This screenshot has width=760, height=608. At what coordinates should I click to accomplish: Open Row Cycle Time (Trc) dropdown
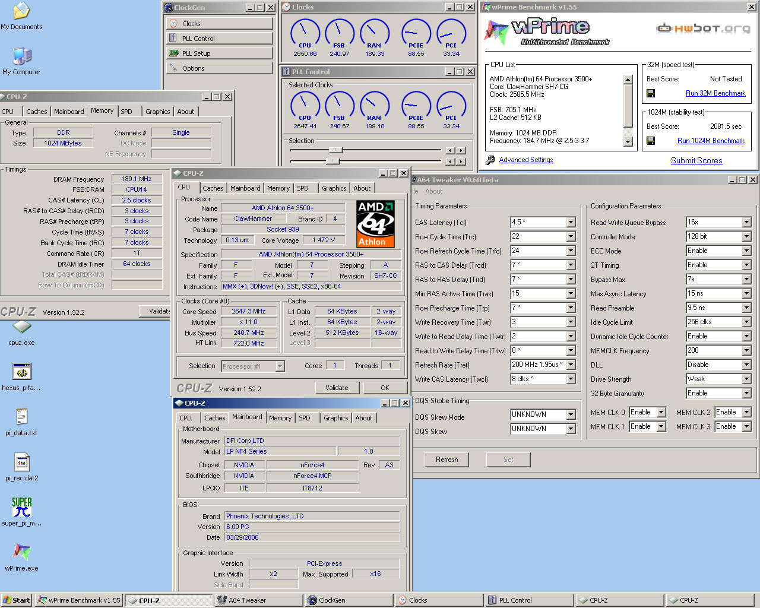pyautogui.click(x=571, y=236)
